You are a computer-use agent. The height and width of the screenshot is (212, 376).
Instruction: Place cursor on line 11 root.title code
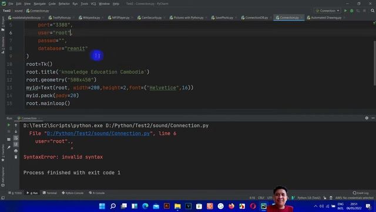point(88,72)
